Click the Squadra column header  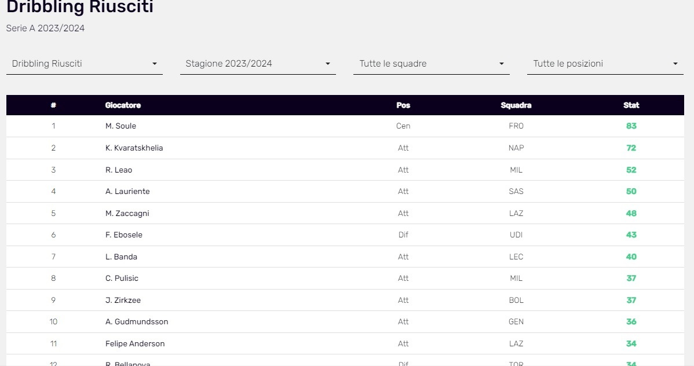[516, 105]
